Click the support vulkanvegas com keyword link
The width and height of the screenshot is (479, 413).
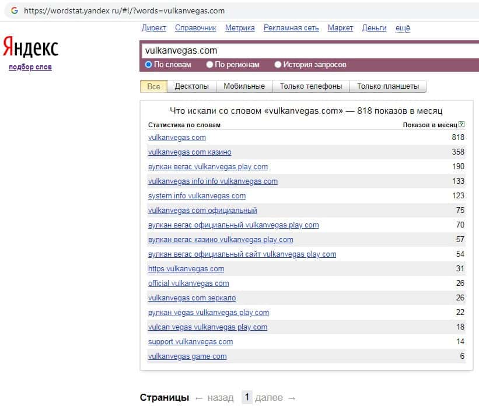click(x=190, y=342)
